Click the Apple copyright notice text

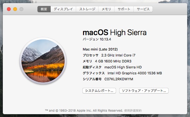[84, 110]
